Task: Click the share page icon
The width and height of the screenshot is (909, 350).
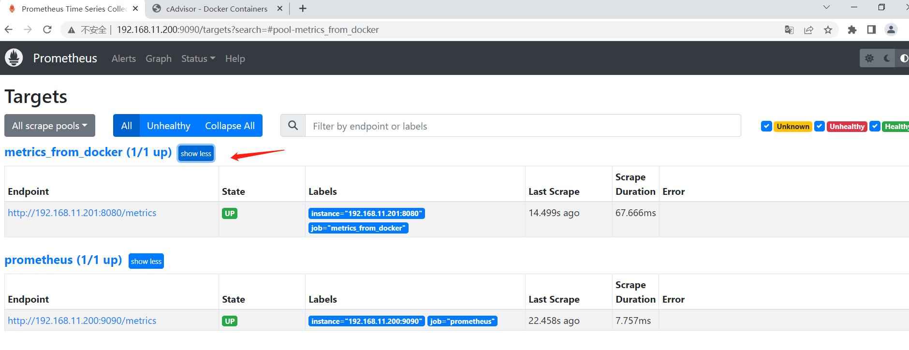Action: [x=808, y=30]
